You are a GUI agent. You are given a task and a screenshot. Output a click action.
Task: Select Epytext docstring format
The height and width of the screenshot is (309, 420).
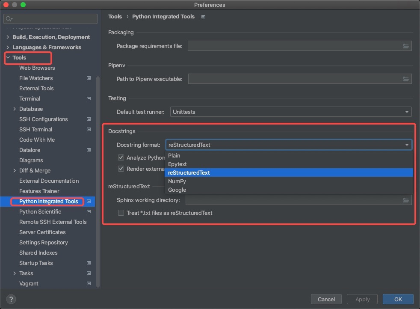pos(289,164)
